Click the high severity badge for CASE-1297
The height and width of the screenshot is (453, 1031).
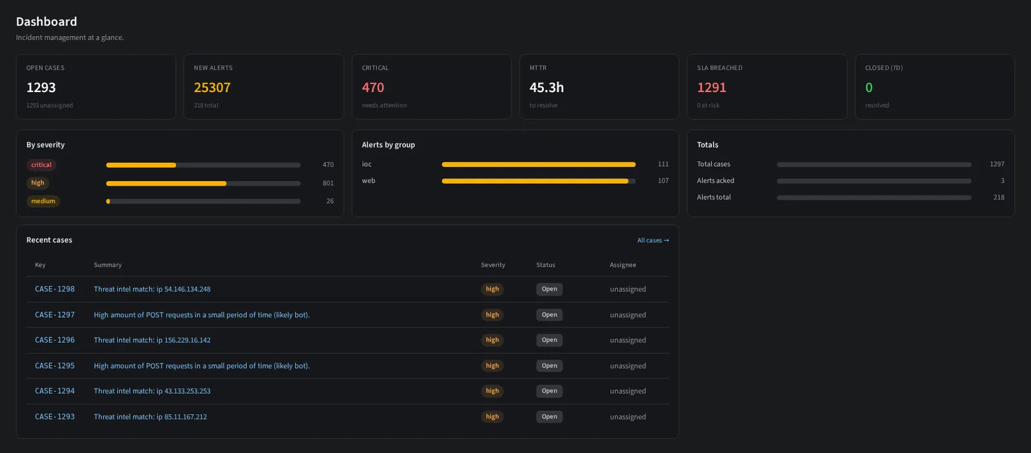[x=492, y=315]
